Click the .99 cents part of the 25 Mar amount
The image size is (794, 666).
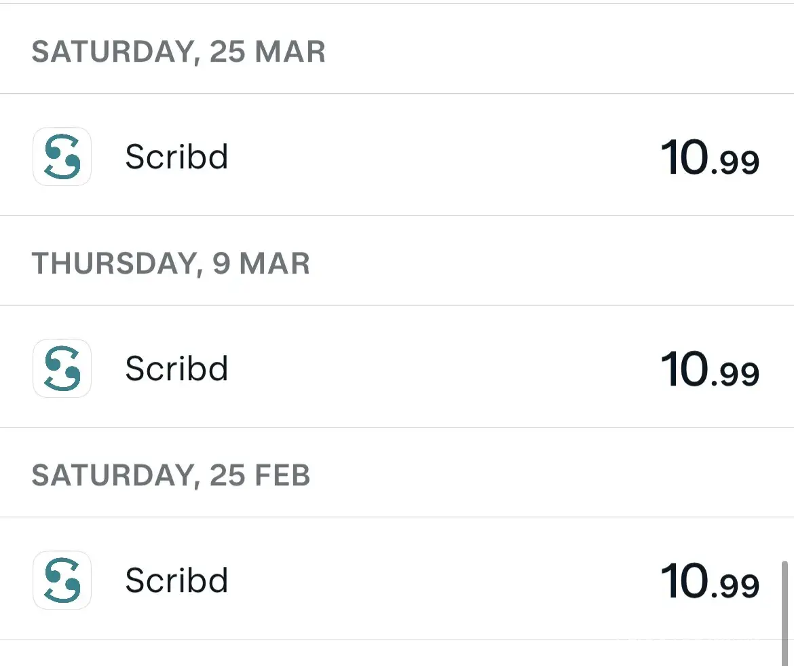736,163
